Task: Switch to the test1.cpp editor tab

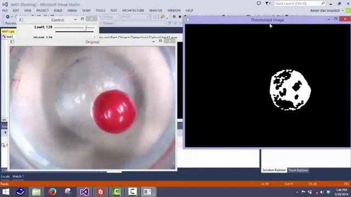Action: pyautogui.click(x=8, y=32)
